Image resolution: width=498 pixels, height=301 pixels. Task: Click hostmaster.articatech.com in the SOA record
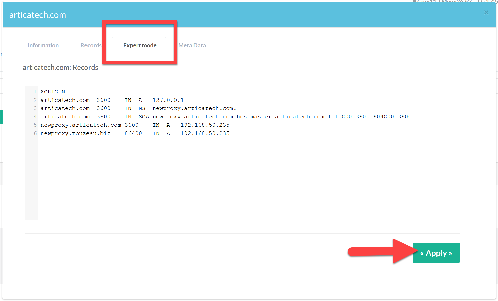click(x=280, y=117)
